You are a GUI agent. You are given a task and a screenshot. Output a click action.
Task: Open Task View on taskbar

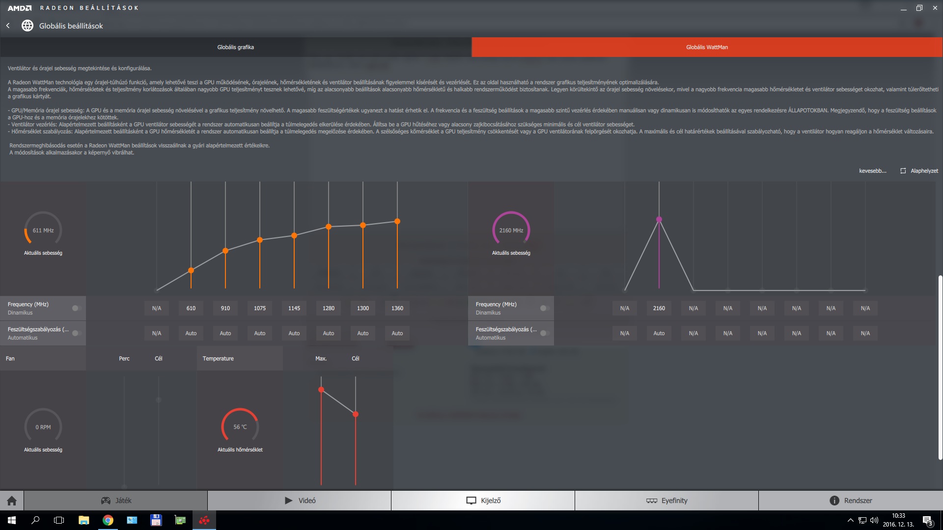(59, 520)
